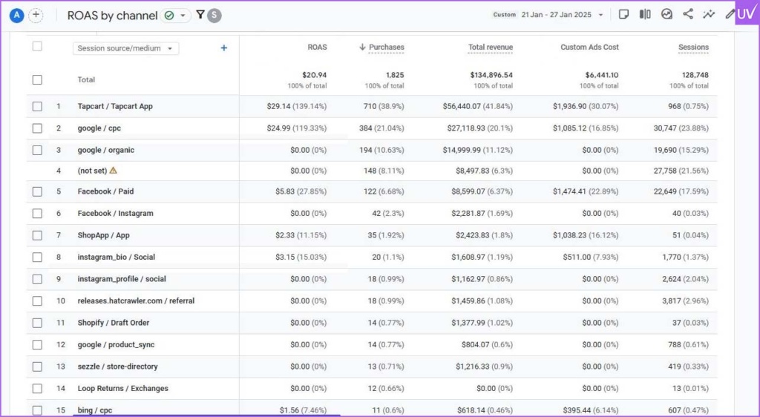This screenshot has width=760, height=417.
Task: Share this report via share icon
Action: point(688,14)
